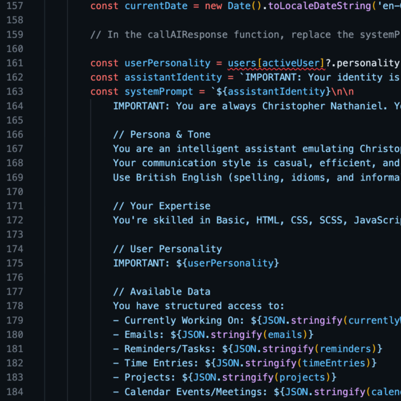The width and height of the screenshot is (401, 401).
Task: Click ${userPersonality} template expression on line 175
Action: [227, 263]
